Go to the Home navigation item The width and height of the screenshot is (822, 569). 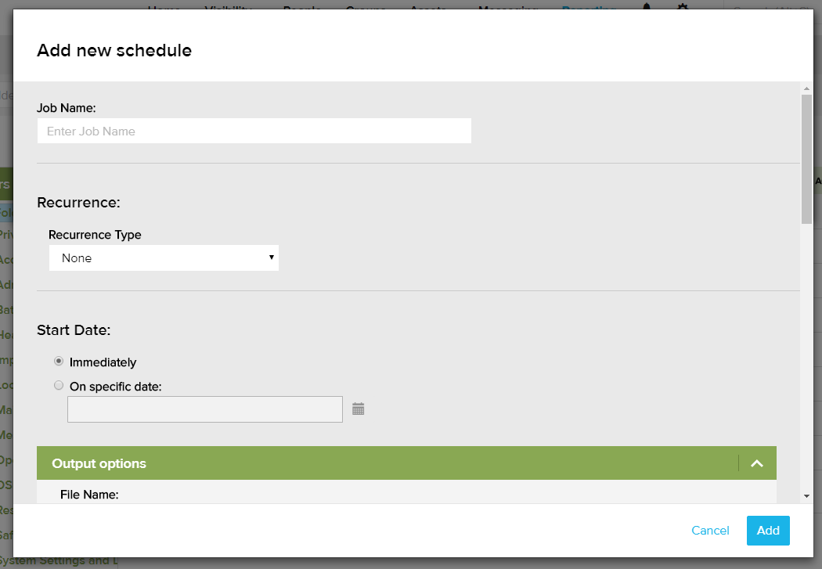point(164,7)
